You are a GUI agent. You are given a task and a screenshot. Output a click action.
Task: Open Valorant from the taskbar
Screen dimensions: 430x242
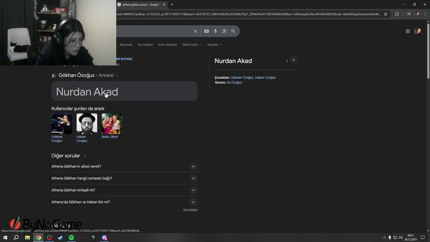[82, 238]
